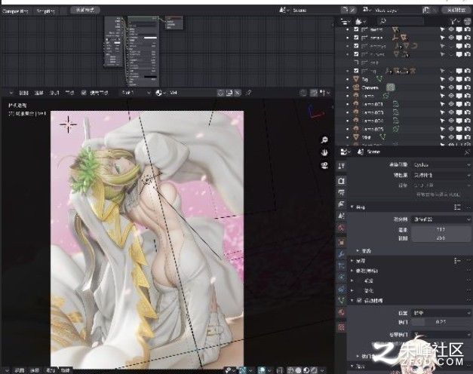This screenshot has height=374, width=473.
Task: Switch viewport to material preview shading
Action: click(306, 370)
